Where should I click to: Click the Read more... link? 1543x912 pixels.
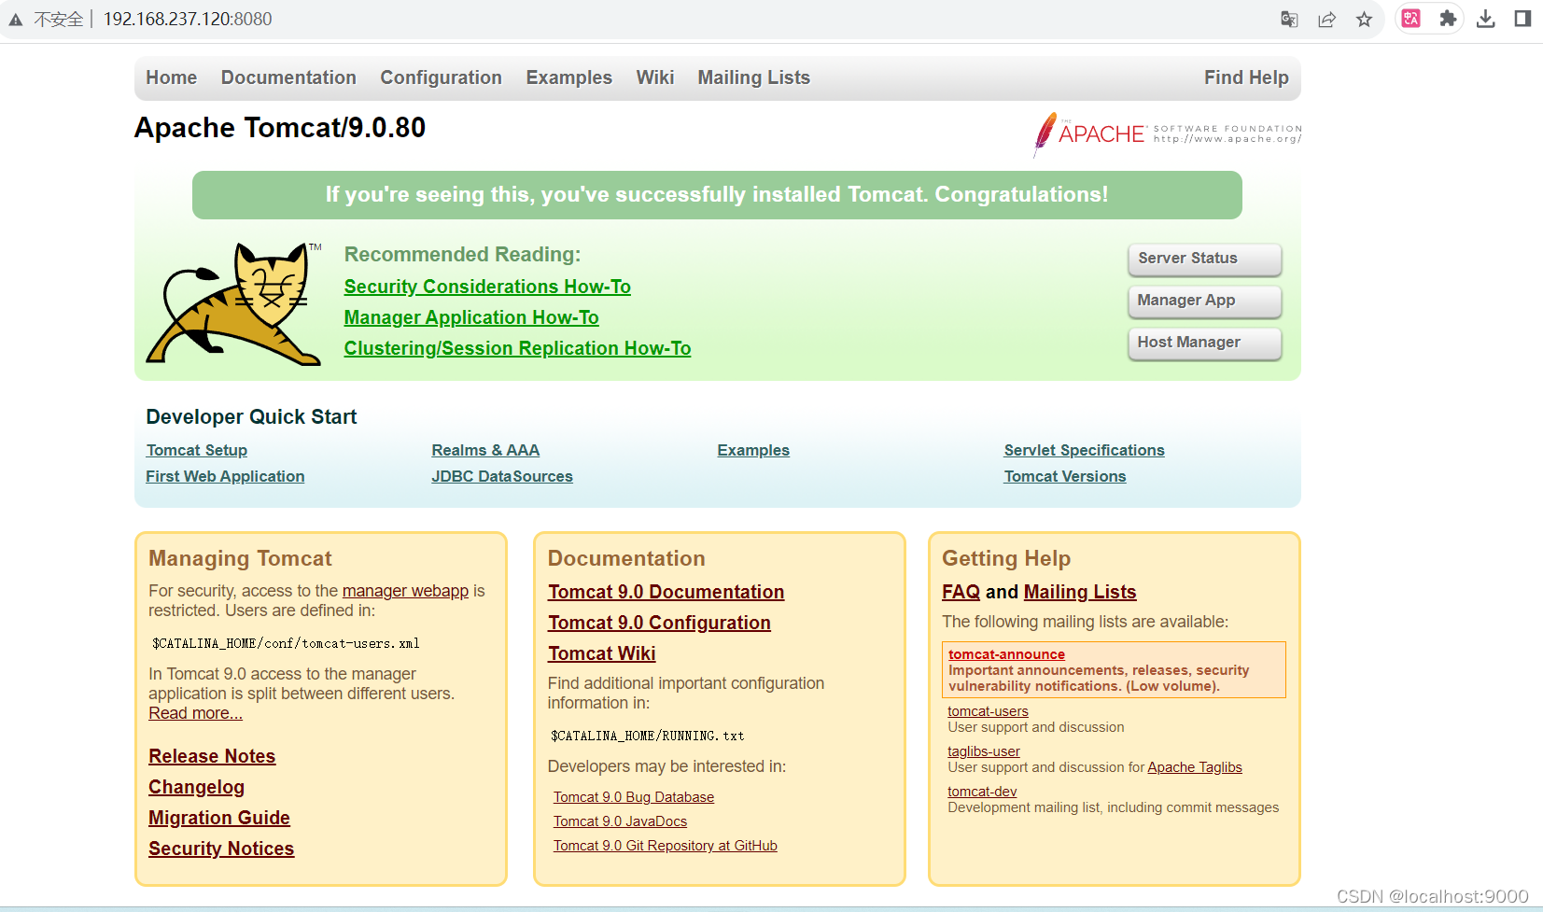pos(195,713)
